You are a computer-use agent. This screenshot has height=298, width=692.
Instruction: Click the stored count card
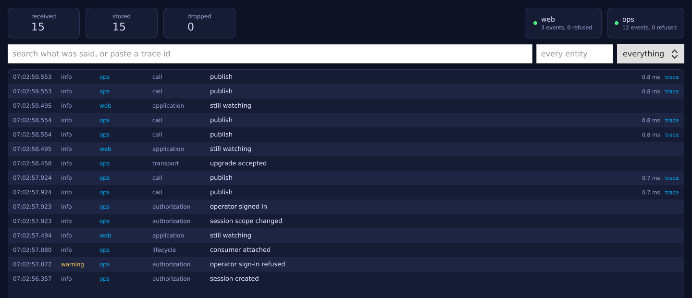coord(122,23)
